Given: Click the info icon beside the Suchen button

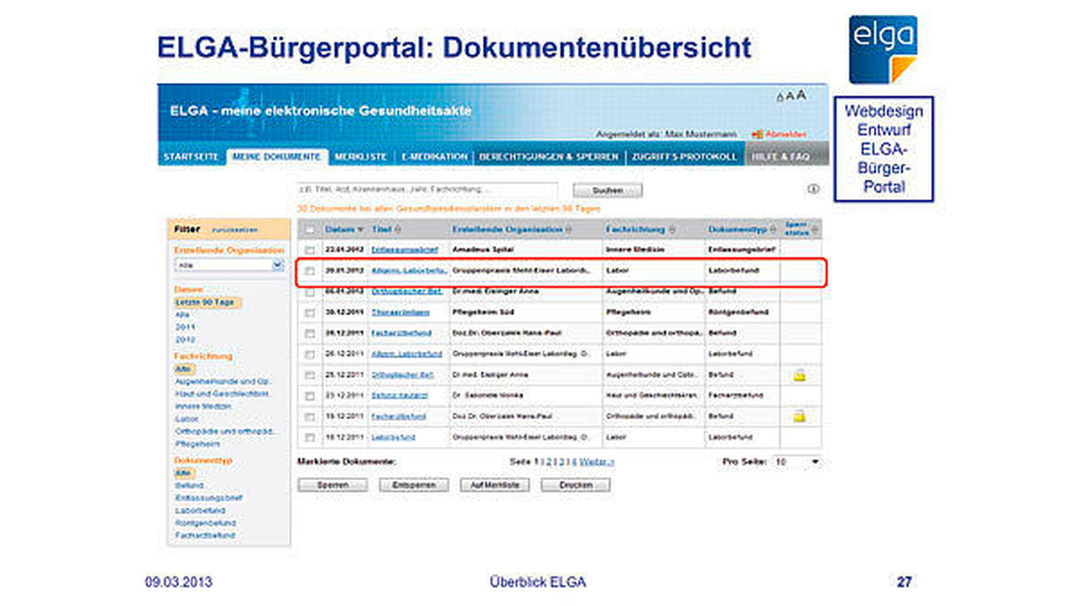Looking at the screenshot, I should [813, 189].
